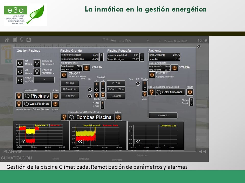Select the CLIMATIZACION menu item

tap(16, 158)
